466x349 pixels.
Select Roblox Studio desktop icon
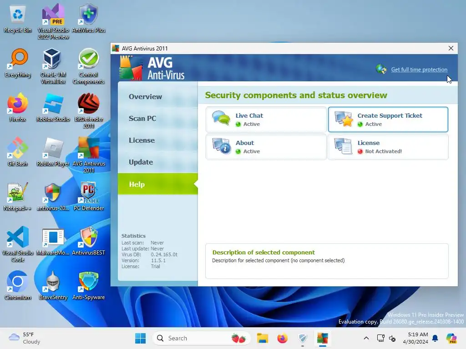[53, 107]
